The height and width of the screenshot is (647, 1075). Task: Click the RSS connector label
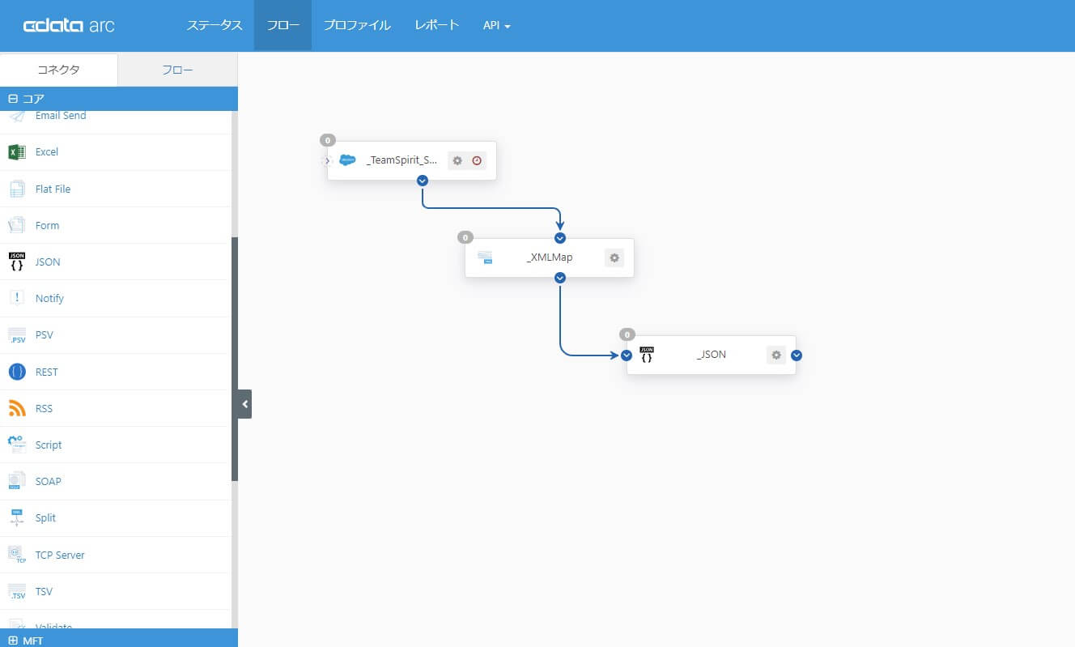point(45,408)
